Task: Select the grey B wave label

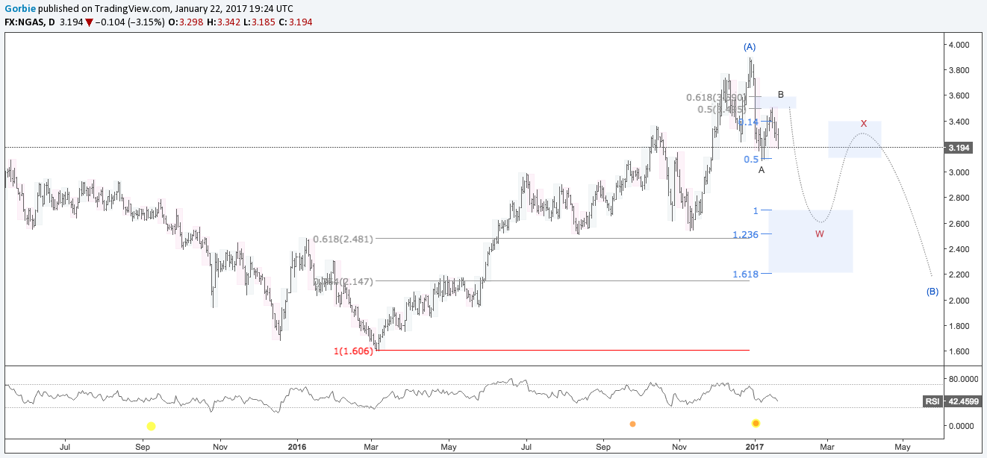Action: (x=780, y=95)
